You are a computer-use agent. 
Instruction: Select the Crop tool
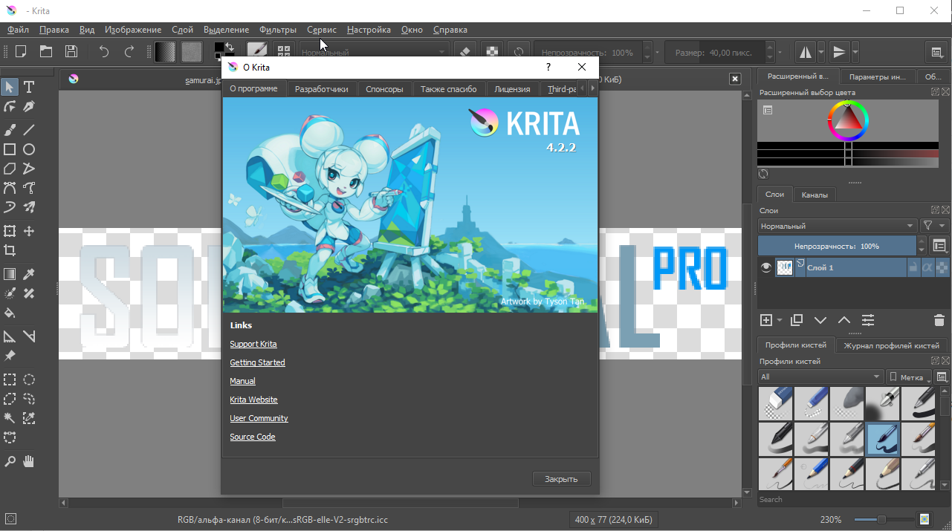[10, 250]
